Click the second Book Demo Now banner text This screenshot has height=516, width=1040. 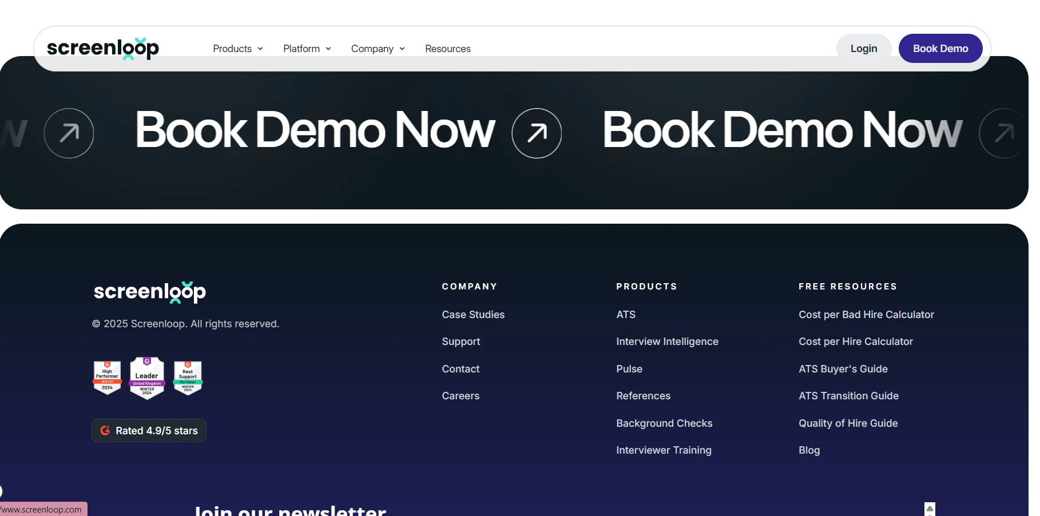coord(782,130)
